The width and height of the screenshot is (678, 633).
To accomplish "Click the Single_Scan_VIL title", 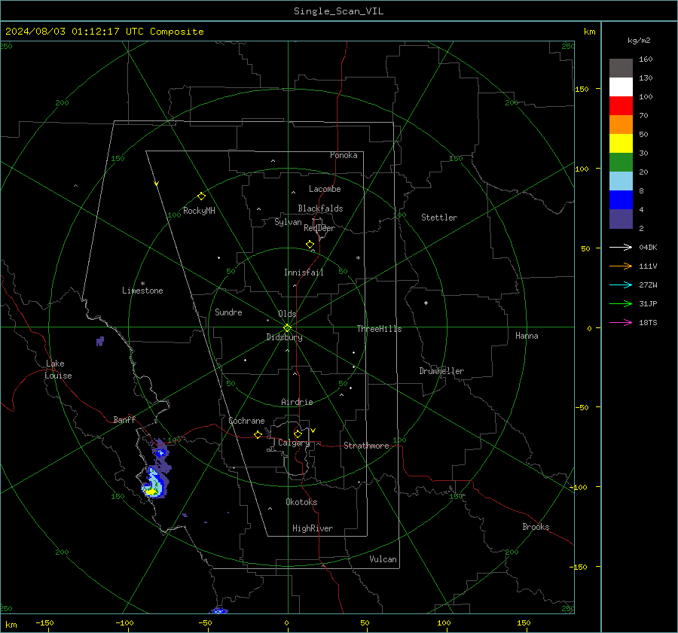I will 338,11.
